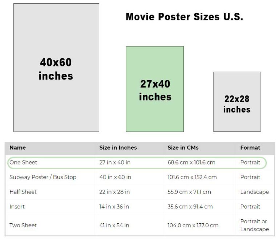Click the 22x28 inches poster rectangle
279x240 pixels.
pyautogui.click(x=237, y=102)
